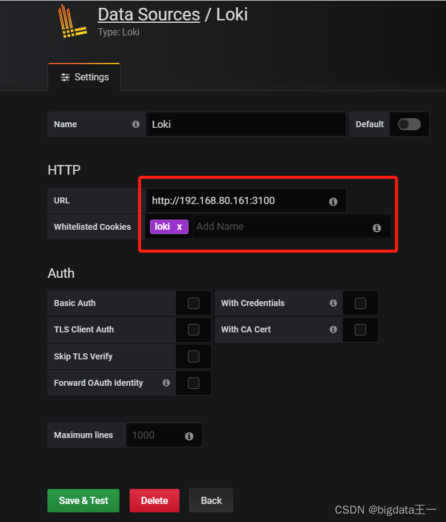Click the Skip TLS Verify label
This screenshot has width=446, height=522.
click(x=83, y=356)
